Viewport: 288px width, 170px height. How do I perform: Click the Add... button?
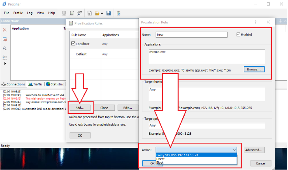tap(80, 108)
